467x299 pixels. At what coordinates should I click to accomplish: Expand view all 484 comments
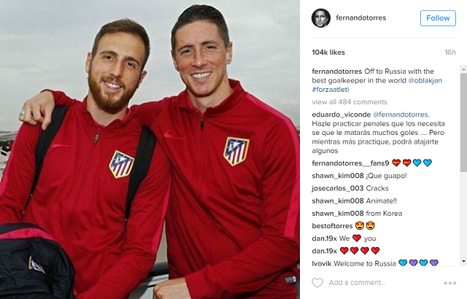350,102
